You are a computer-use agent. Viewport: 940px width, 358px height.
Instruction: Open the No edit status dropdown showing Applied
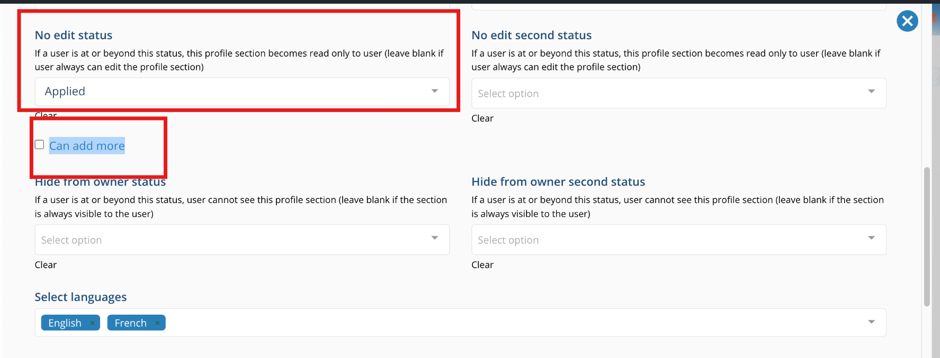click(x=233, y=91)
